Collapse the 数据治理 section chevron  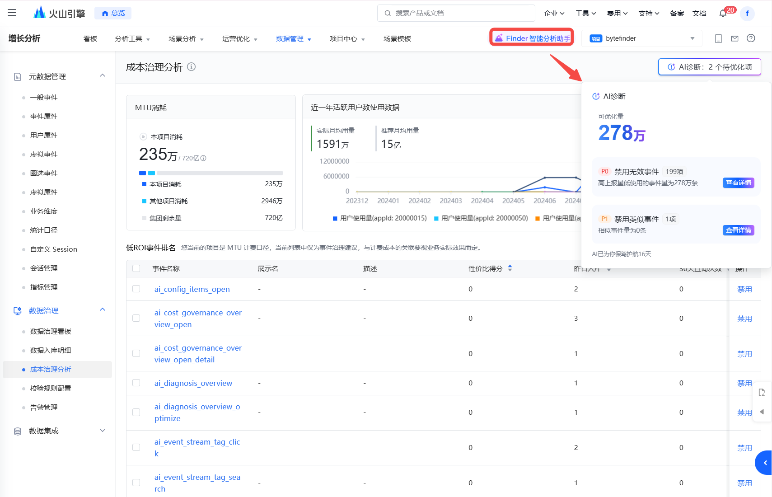103,309
